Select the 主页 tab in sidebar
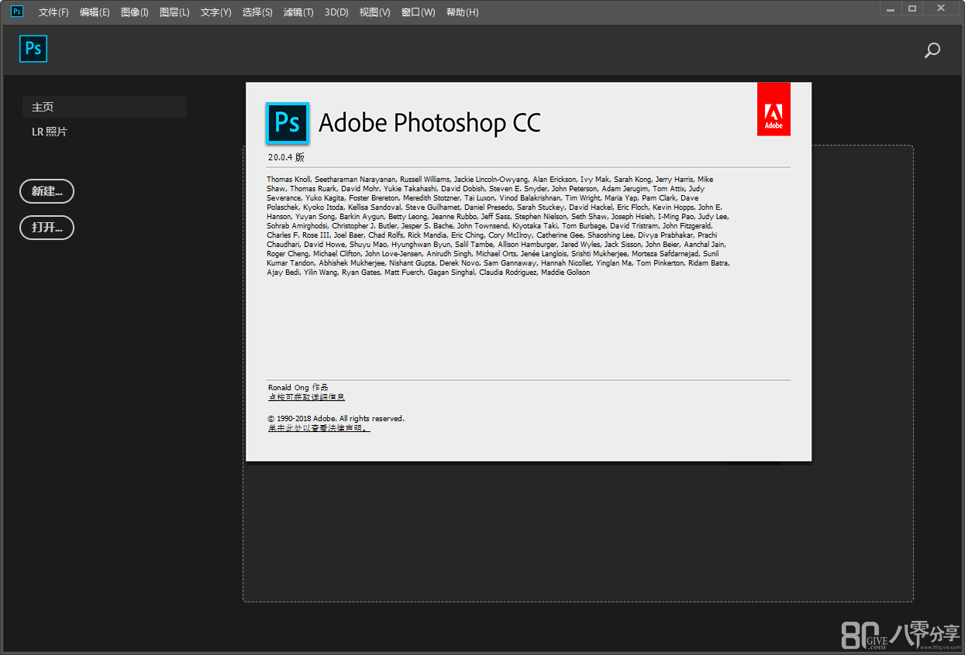Image resolution: width=965 pixels, height=655 pixels. click(x=105, y=107)
